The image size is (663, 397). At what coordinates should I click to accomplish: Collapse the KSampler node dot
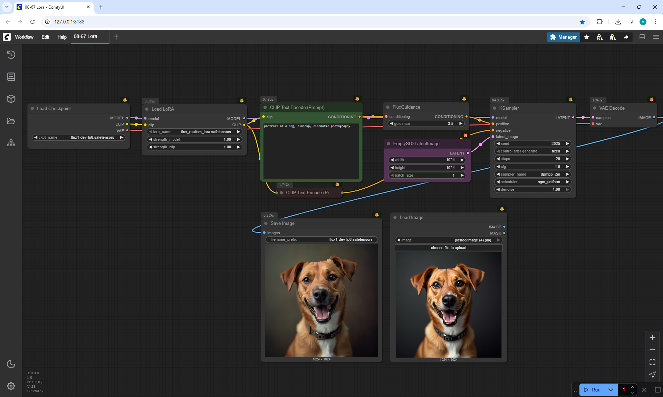pos(494,108)
